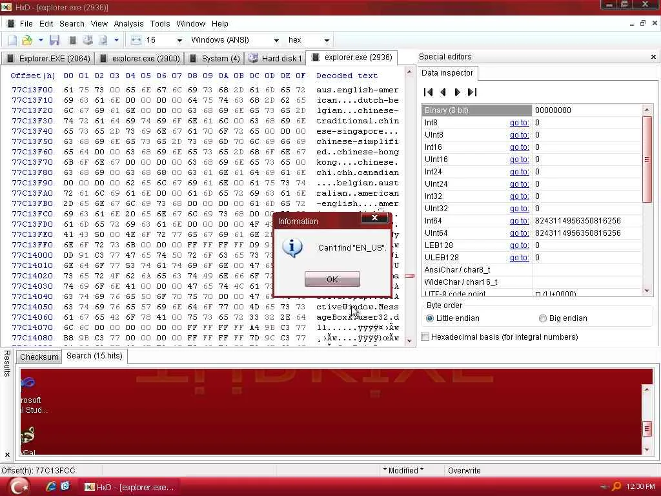Screen dimensions: 661x496
Task: Click hex view scroll up arrow
Action: pyautogui.click(x=409, y=72)
